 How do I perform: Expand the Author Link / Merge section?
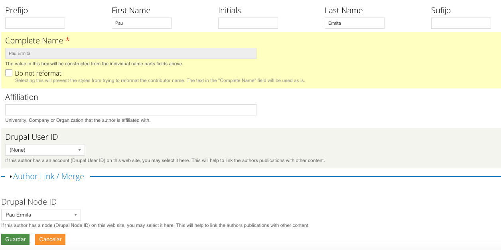(49, 176)
